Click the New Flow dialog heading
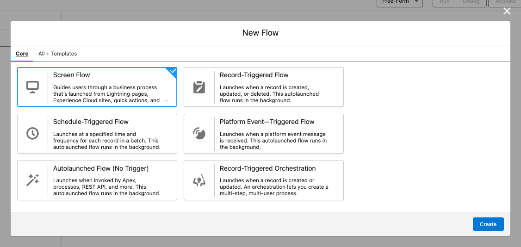 coord(260,33)
